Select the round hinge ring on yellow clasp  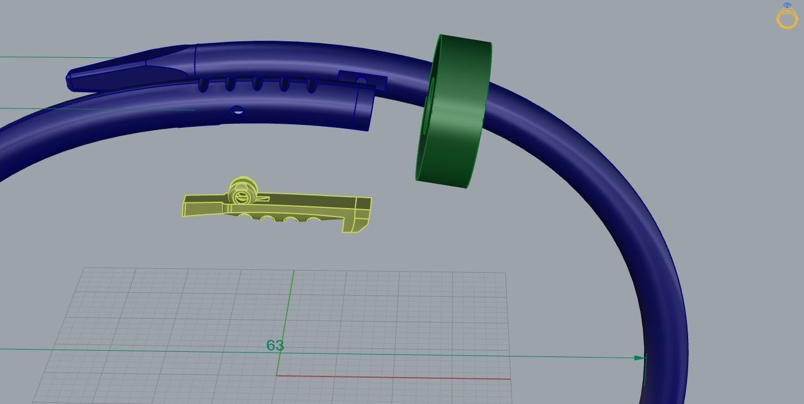tap(244, 191)
